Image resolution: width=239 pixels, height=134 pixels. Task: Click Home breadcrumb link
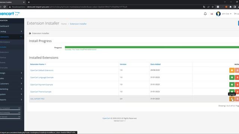click(64, 24)
